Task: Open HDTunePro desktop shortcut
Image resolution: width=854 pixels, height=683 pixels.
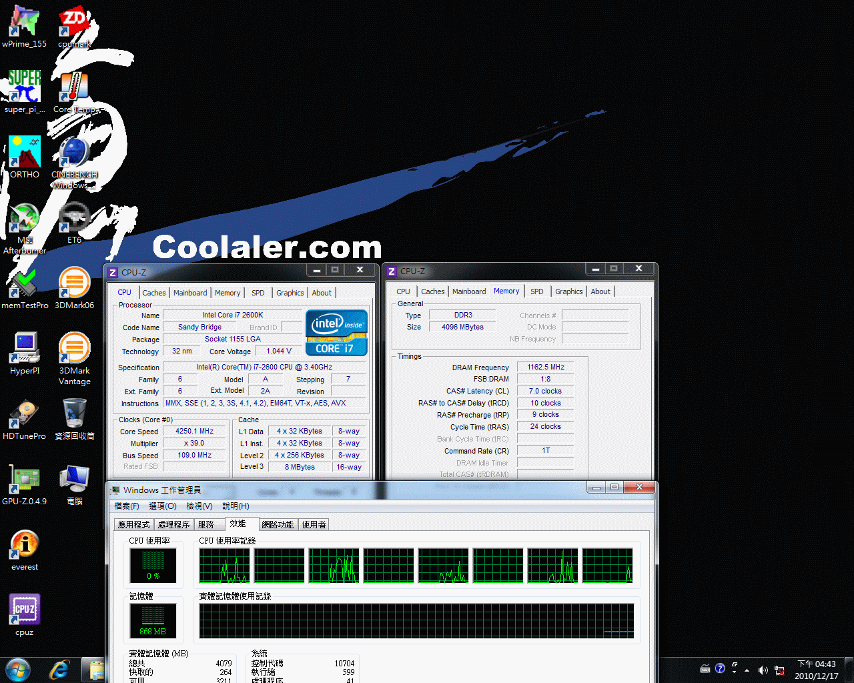Action: [x=24, y=419]
